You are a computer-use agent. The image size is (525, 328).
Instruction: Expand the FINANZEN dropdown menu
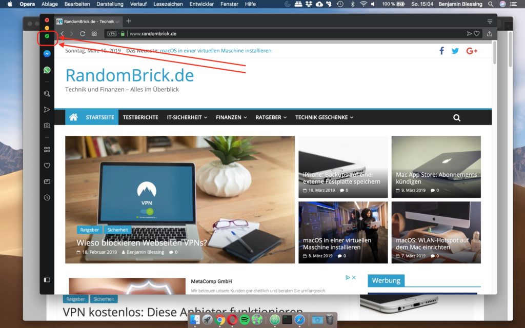(x=231, y=117)
